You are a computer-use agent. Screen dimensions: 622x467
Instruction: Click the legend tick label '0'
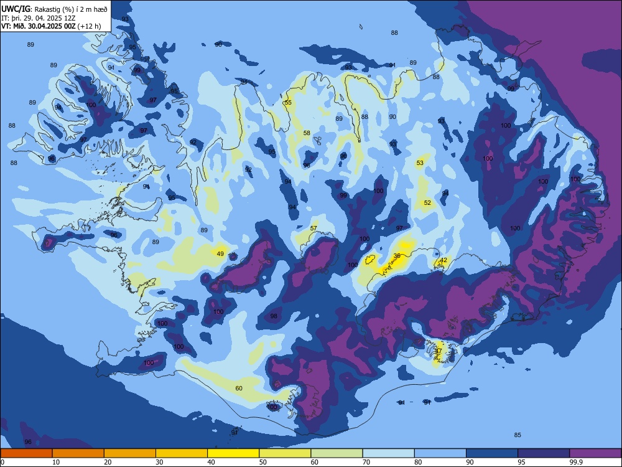[2, 462]
